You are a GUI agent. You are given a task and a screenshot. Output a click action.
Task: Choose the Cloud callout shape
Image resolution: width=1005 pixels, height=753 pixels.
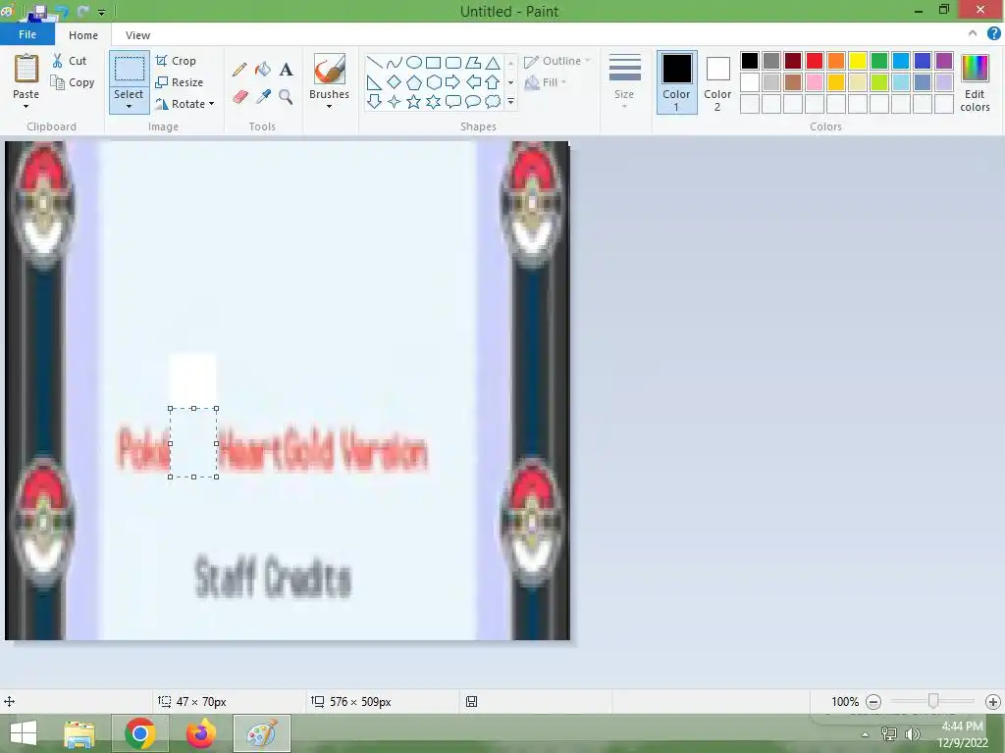click(x=493, y=101)
